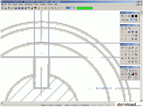The height and width of the screenshot is (107, 143).
Task: Close the Paint Tools panel
Action: click(x=138, y=13)
